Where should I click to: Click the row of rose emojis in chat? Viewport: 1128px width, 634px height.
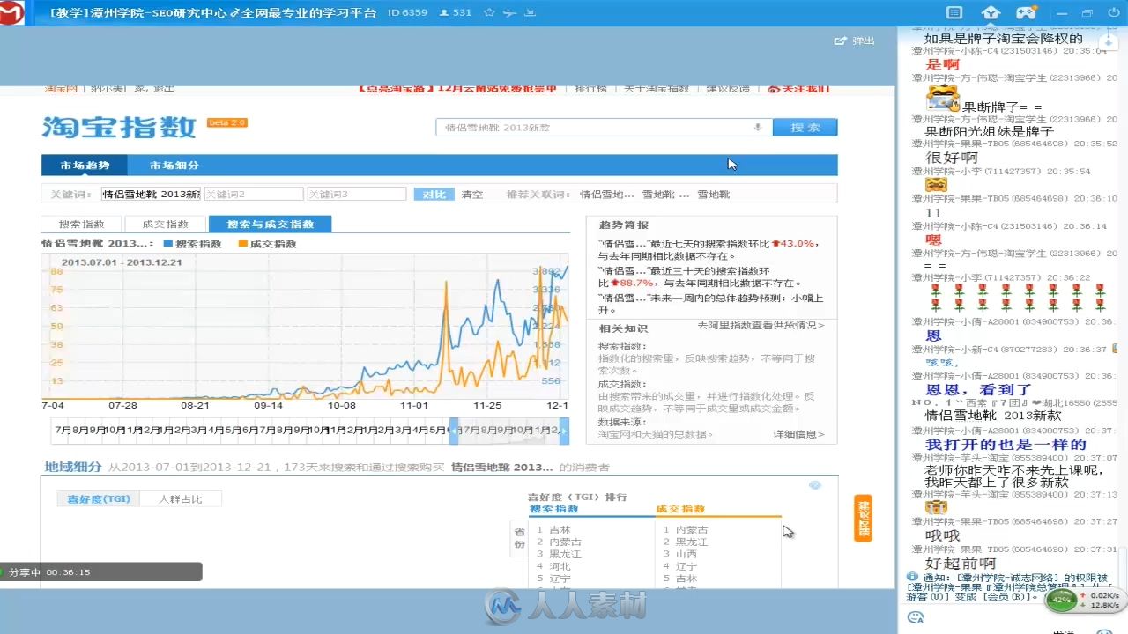[x=1017, y=297]
